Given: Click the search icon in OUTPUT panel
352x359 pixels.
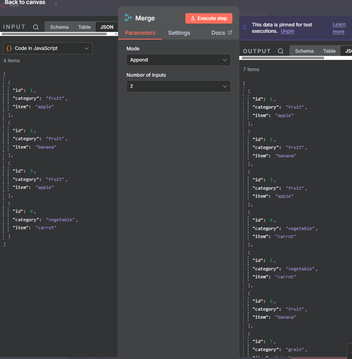Looking at the screenshot, I should click(281, 51).
